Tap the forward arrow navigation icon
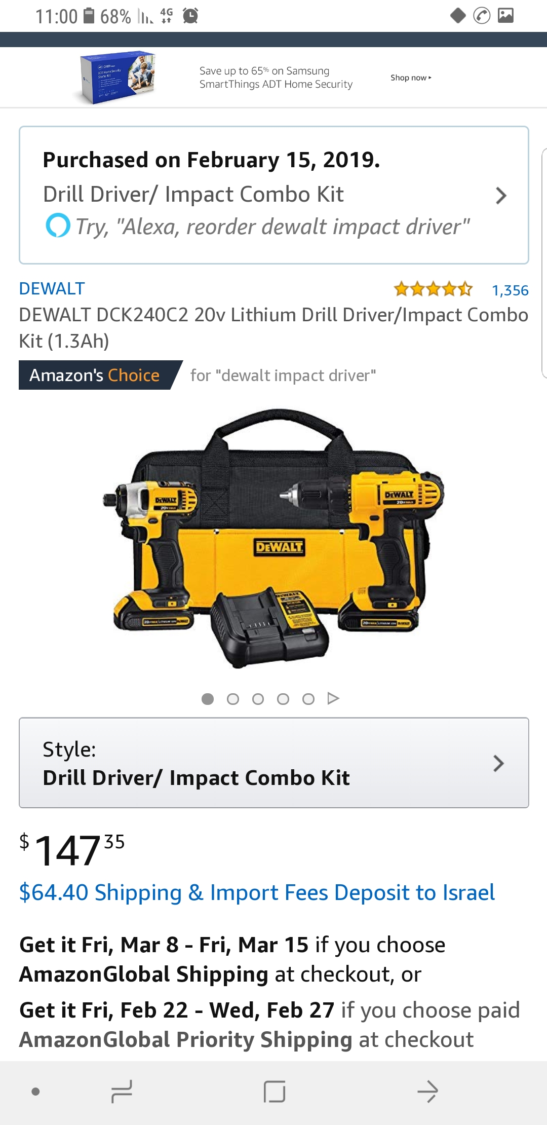Screen dimensions: 547x1125 click(x=427, y=1091)
